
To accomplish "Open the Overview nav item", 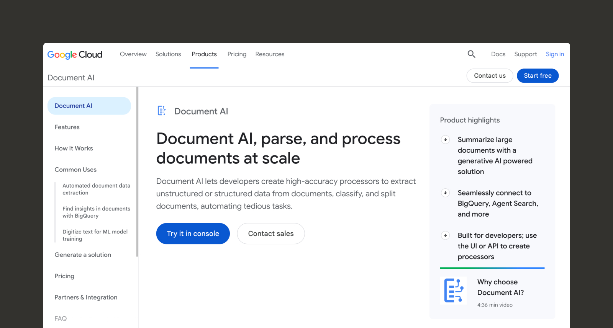I will pyautogui.click(x=133, y=54).
